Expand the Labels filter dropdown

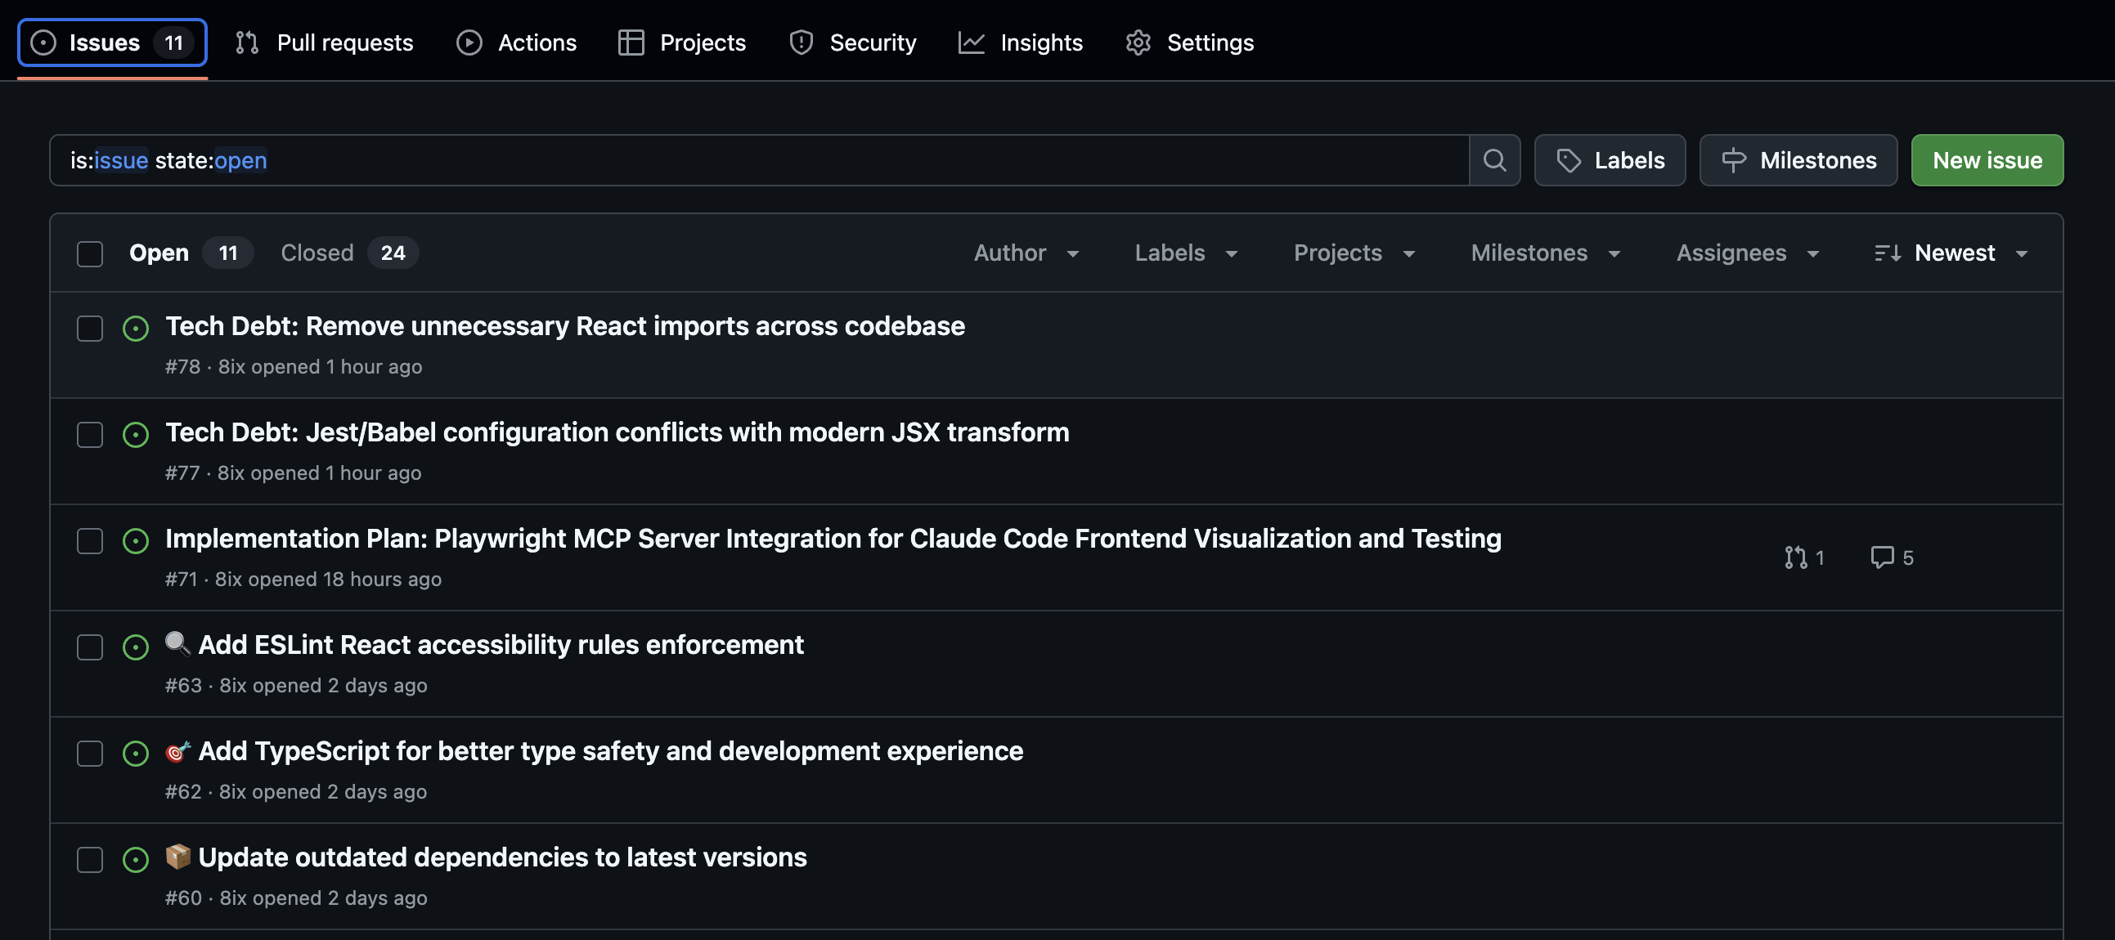click(x=1186, y=253)
